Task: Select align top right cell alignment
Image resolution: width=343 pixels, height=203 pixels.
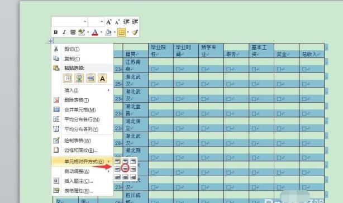Action: [x=133, y=161]
